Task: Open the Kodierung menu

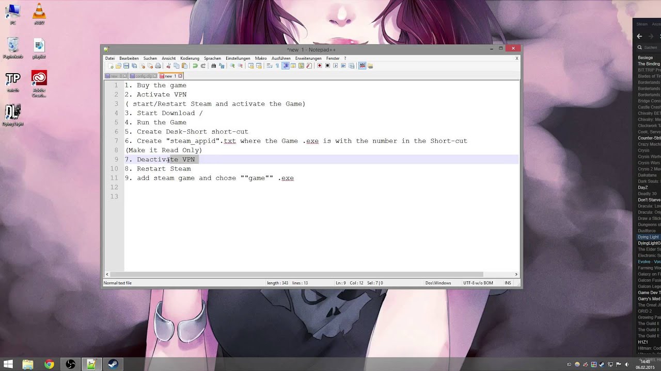Action: [190, 58]
